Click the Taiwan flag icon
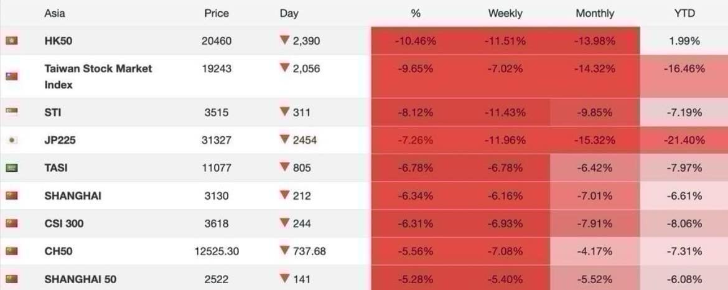728x290 pixels. click(11, 77)
